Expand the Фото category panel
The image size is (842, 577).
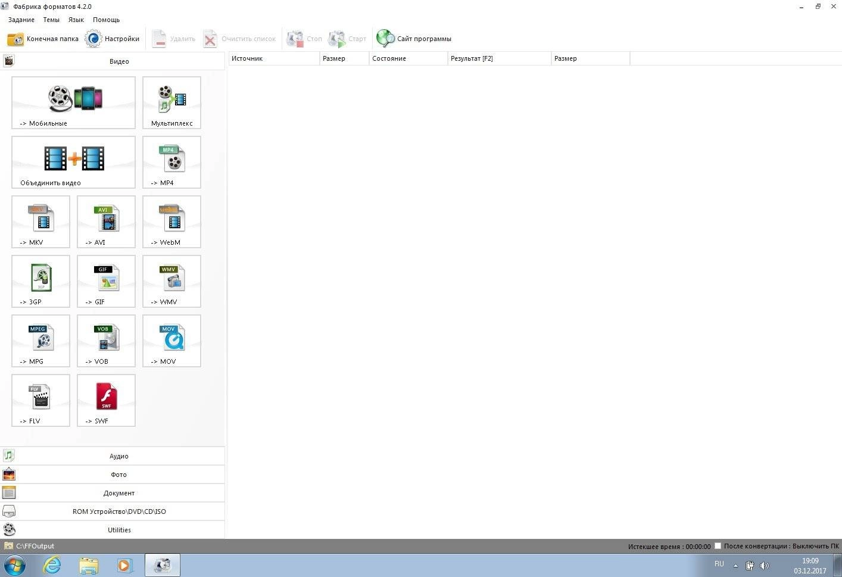pos(113,474)
